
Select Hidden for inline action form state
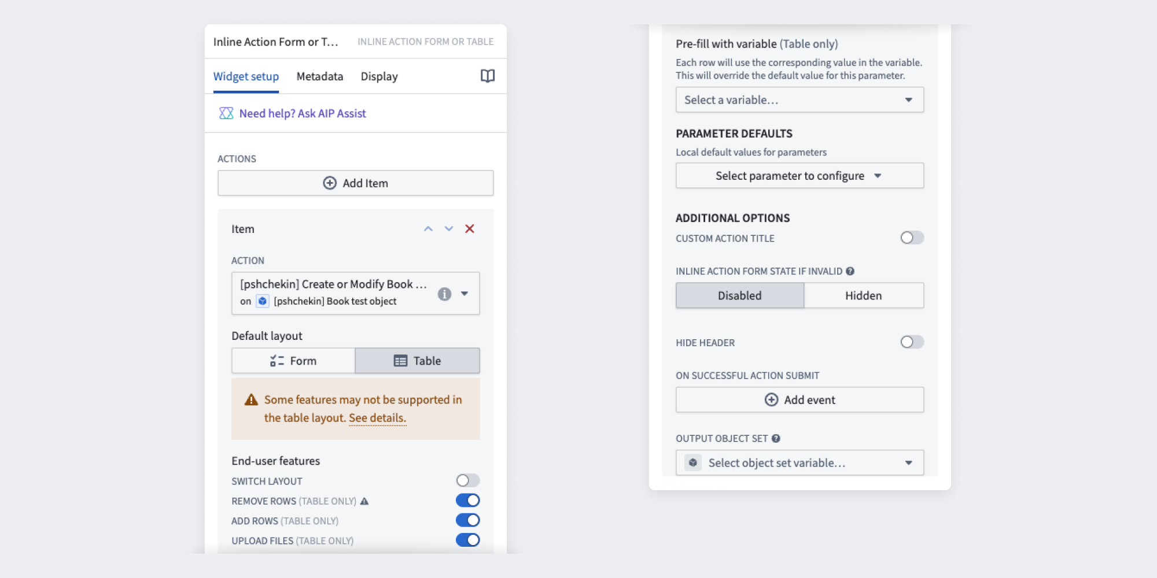pos(863,295)
